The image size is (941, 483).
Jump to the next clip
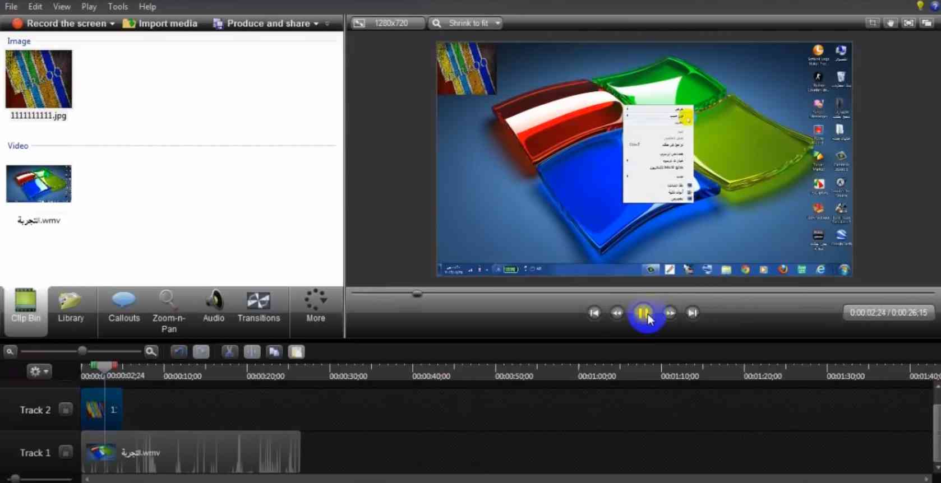tap(693, 313)
